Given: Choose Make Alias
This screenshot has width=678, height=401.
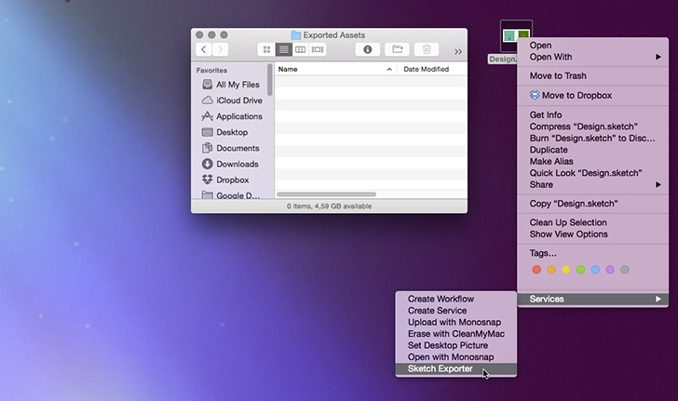Looking at the screenshot, I should point(593,162).
